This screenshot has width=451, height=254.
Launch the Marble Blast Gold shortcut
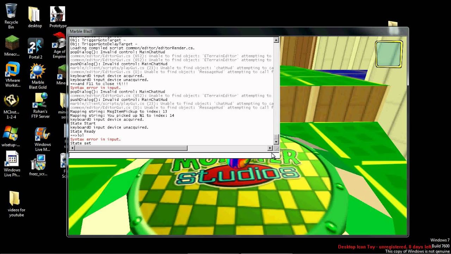point(38,77)
